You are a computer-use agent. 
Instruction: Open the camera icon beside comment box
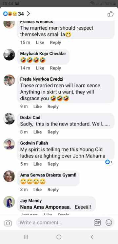(8, 223)
